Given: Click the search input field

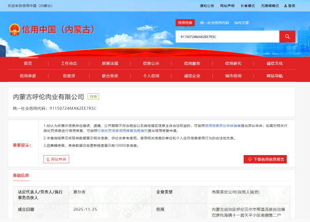Looking at the screenshot, I should coord(227,37).
